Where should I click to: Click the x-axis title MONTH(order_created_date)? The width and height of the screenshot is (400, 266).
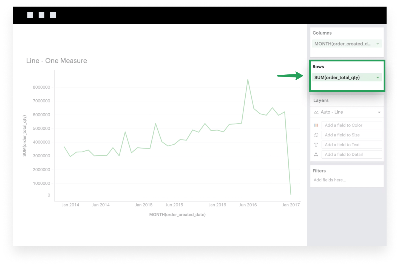(177, 215)
